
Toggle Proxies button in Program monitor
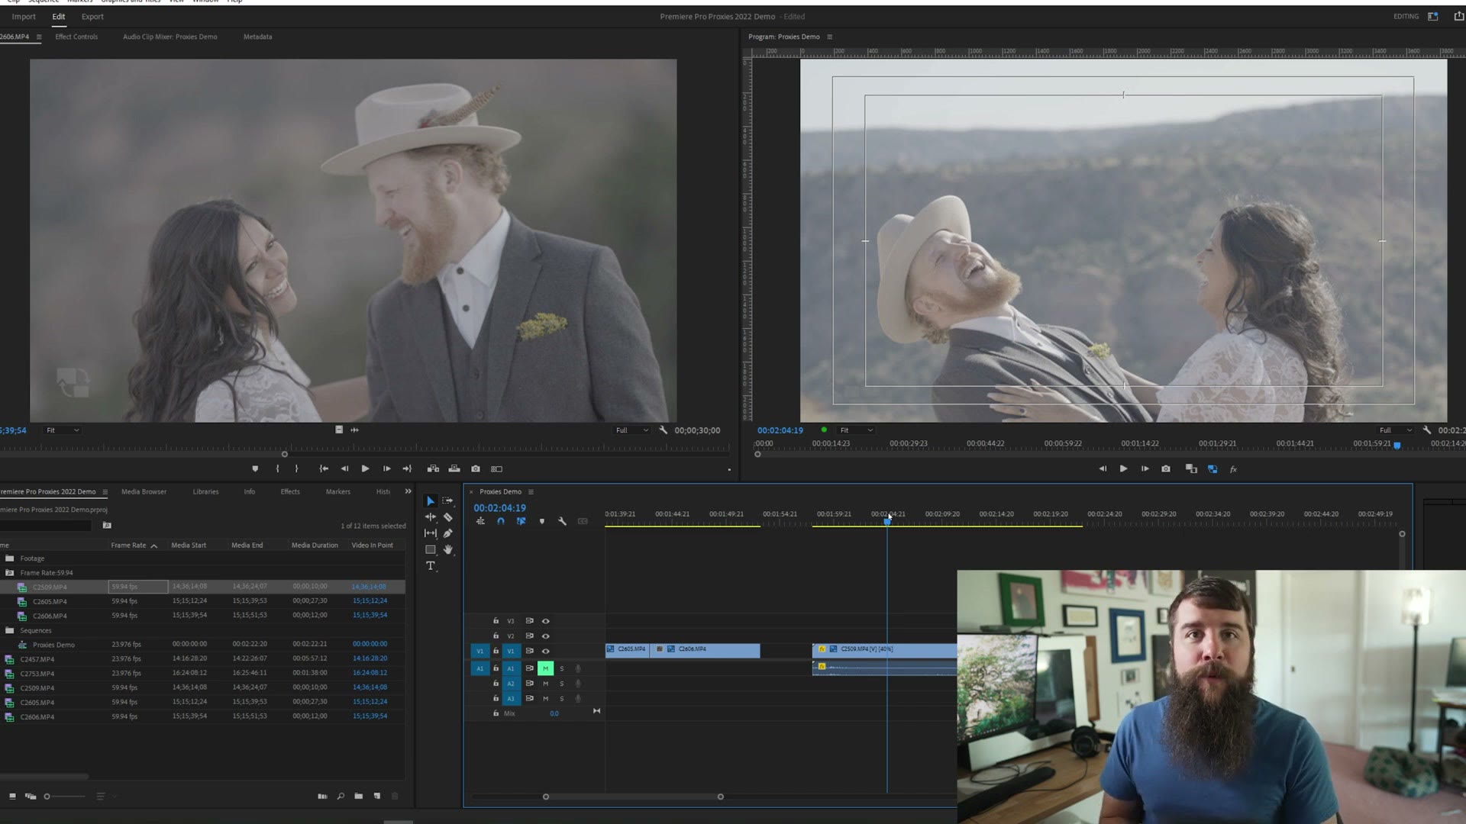[1213, 469]
